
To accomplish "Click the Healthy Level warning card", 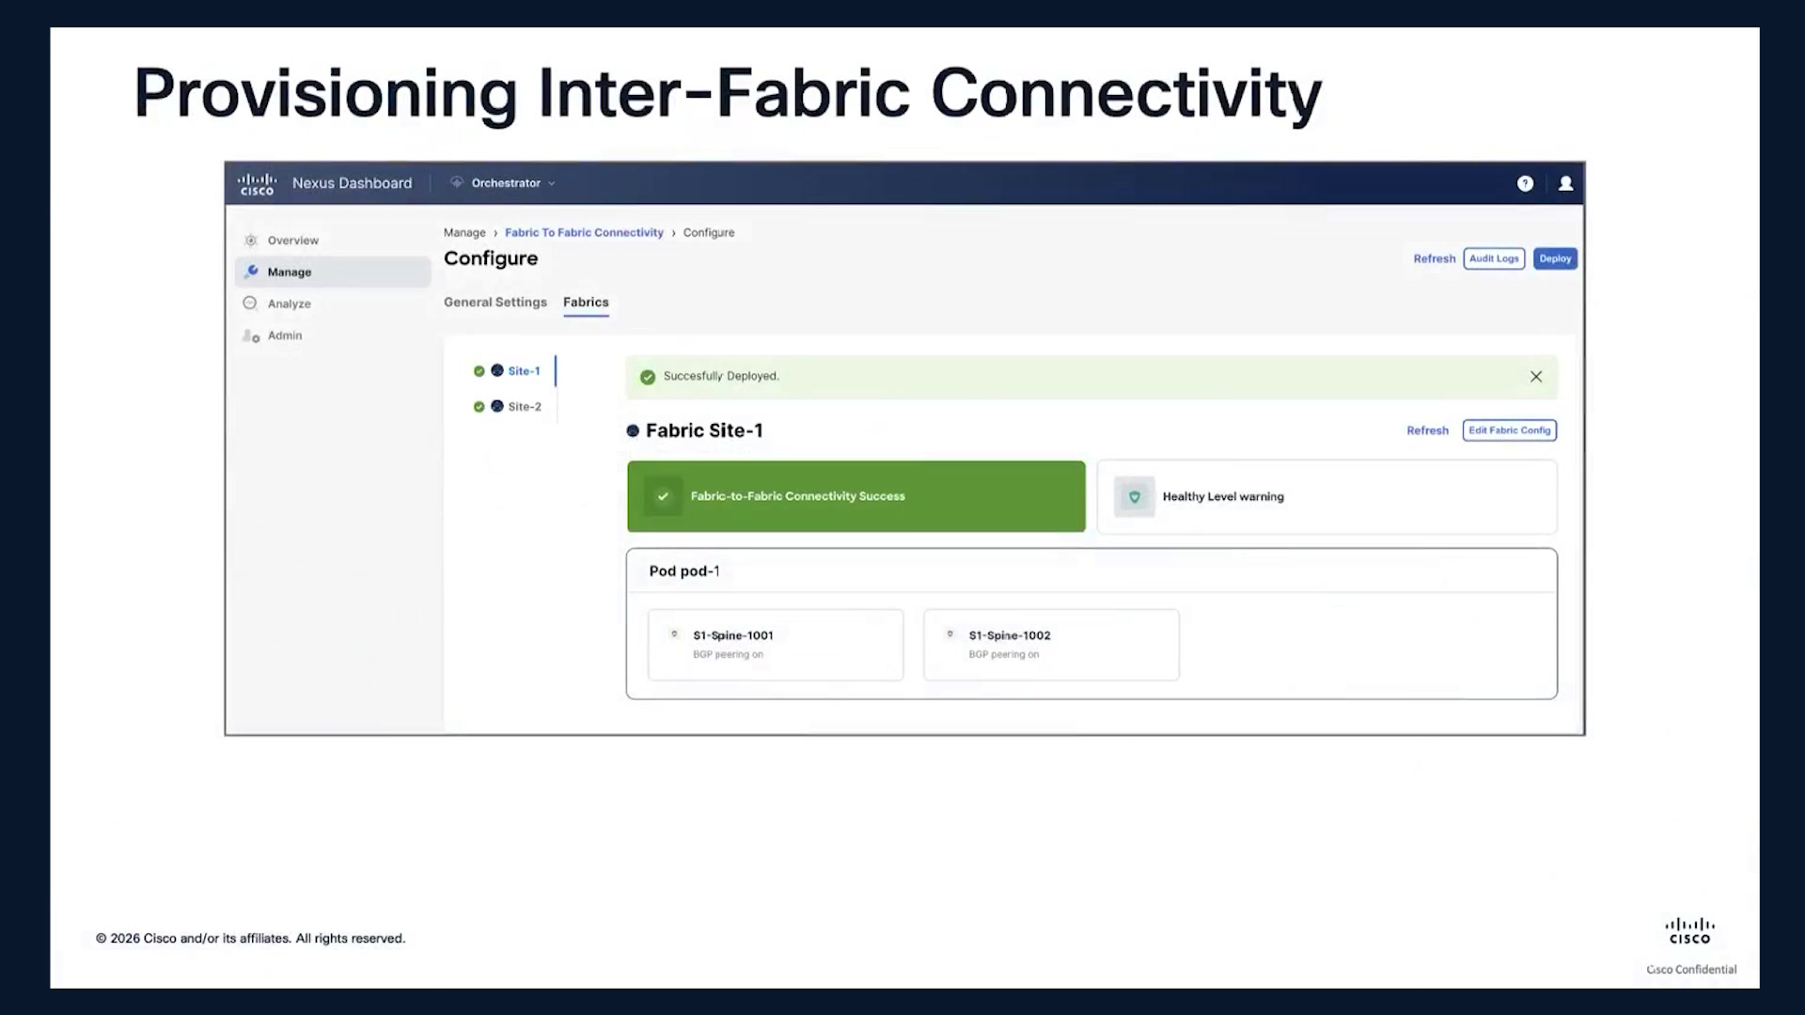I will [x=1326, y=497].
